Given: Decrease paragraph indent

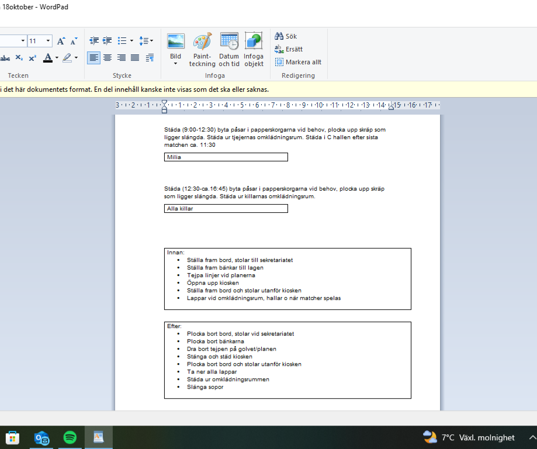Looking at the screenshot, I should click(x=94, y=41).
